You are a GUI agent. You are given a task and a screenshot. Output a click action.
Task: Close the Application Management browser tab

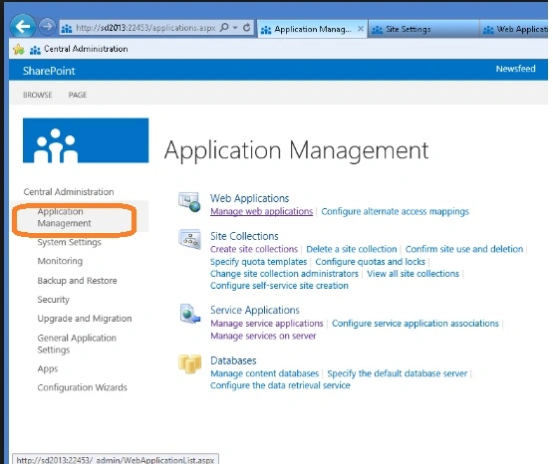coord(360,29)
